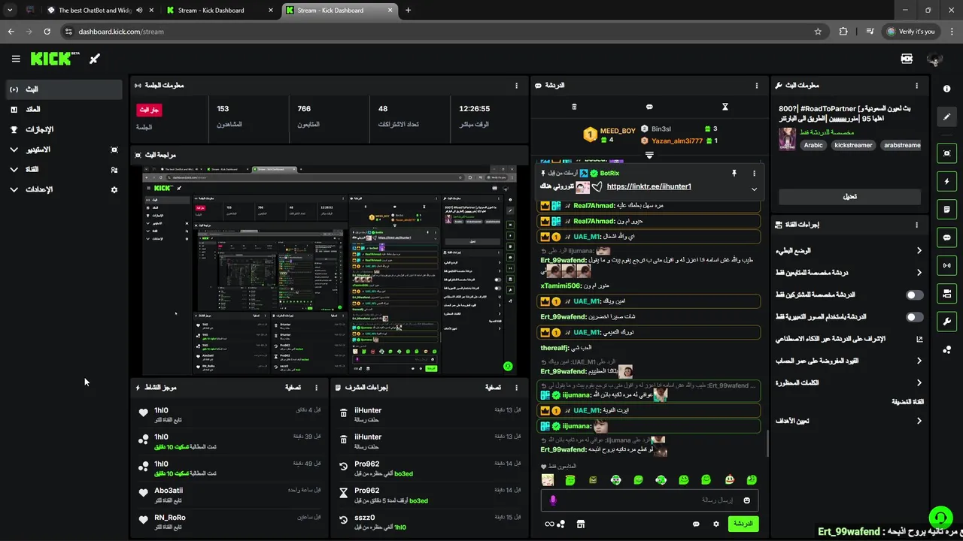Click the live broadcast icon in right rail
This screenshot has width=963, height=541.
[946, 265]
